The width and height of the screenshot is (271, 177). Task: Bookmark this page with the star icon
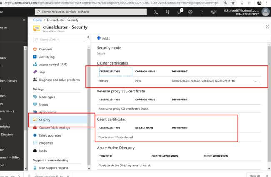(233, 3)
